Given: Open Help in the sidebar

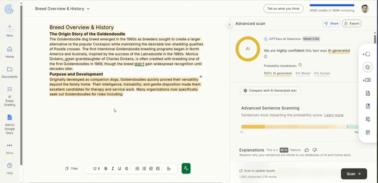Looking at the screenshot, I should tap(10, 169).
